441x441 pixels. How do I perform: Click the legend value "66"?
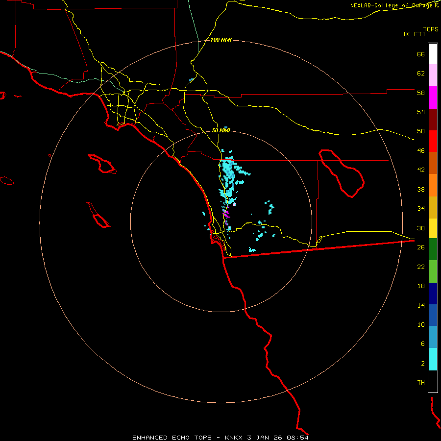(421, 54)
